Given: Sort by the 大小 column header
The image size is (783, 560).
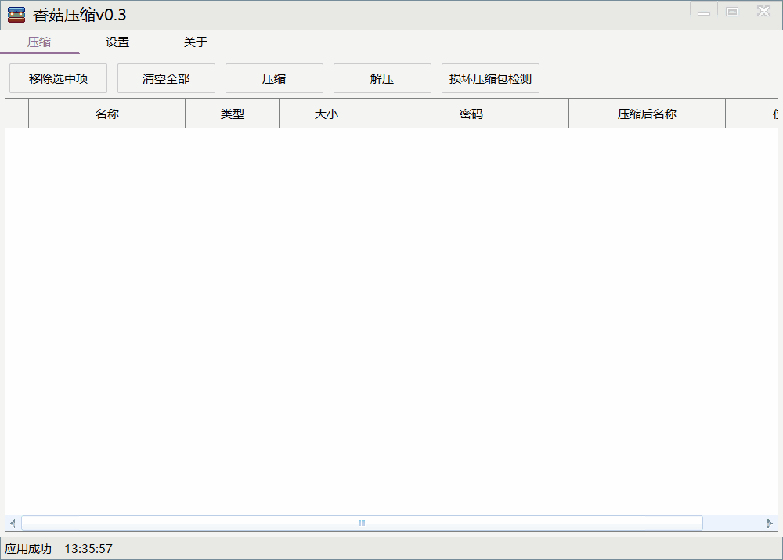Looking at the screenshot, I should click(325, 113).
